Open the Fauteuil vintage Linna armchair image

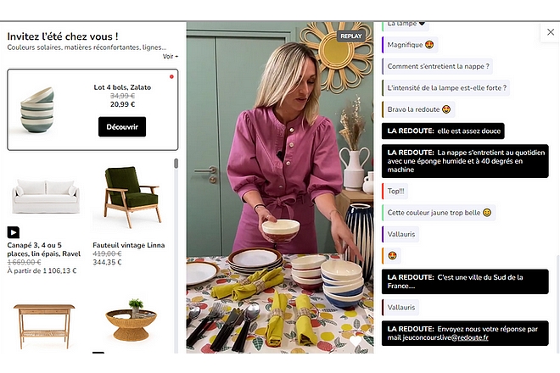click(132, 197)
